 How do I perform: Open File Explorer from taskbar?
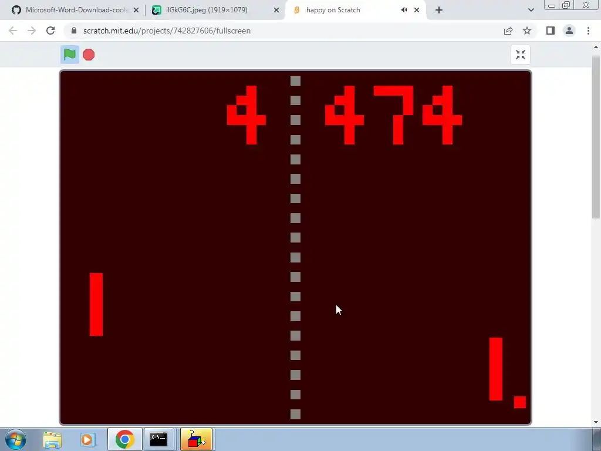(x=52, y=440)
